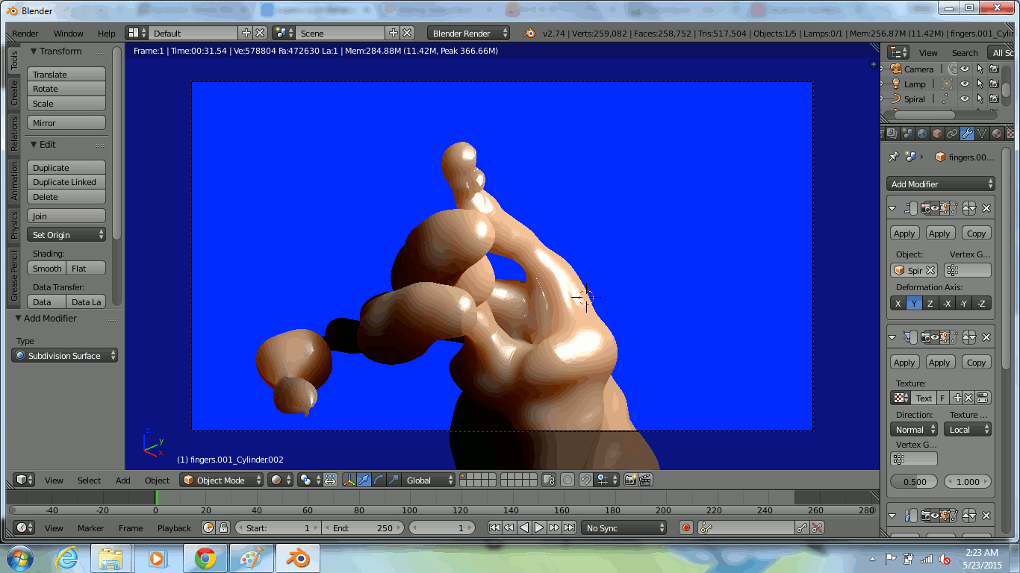This screenshot has height=573, width=1020.
Task: Open the Object constraints chain icon tab
Action: [952, 134]
